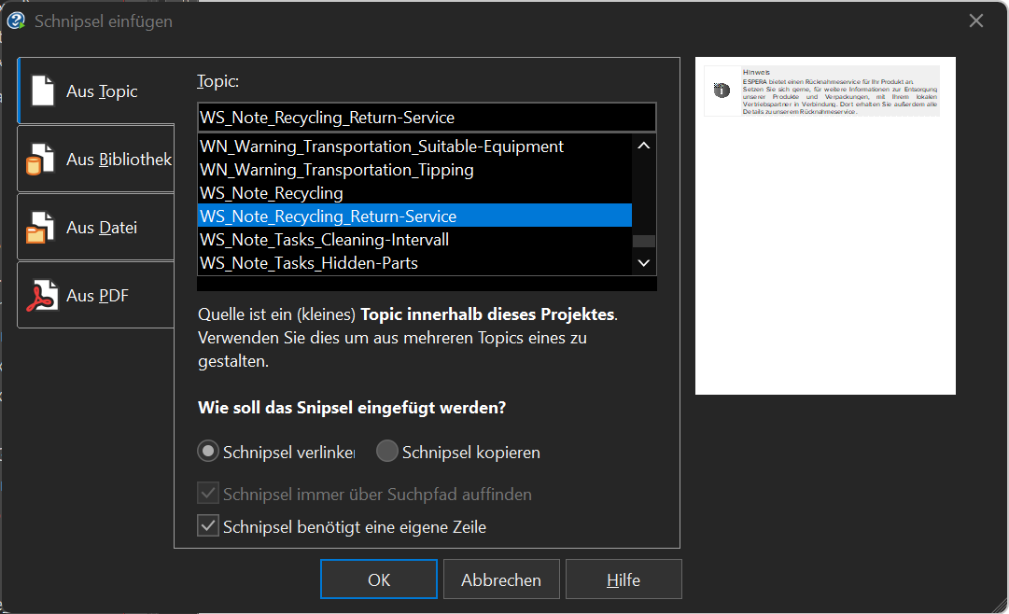This screenshot has height=614, width=1009.
Task: Select WS_Note_Tasks_Hidden-Parts in the list
Action: pyautogui.click(x=414, y=262)
